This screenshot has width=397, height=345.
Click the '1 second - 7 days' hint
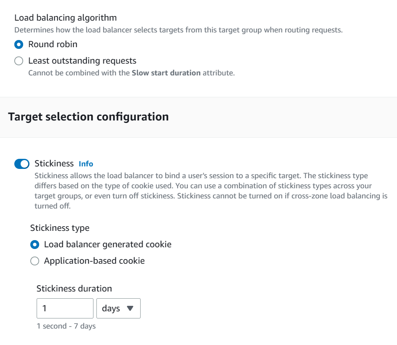66,326
